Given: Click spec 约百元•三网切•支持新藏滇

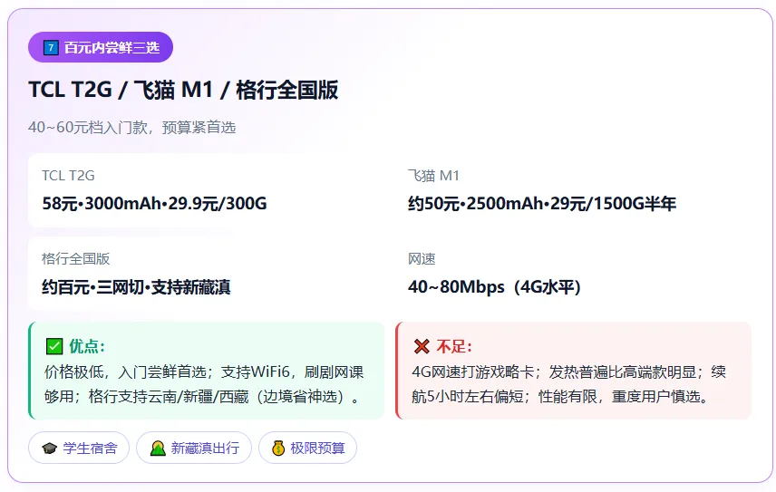Looking at the screenshot, I should click(136, 287).
